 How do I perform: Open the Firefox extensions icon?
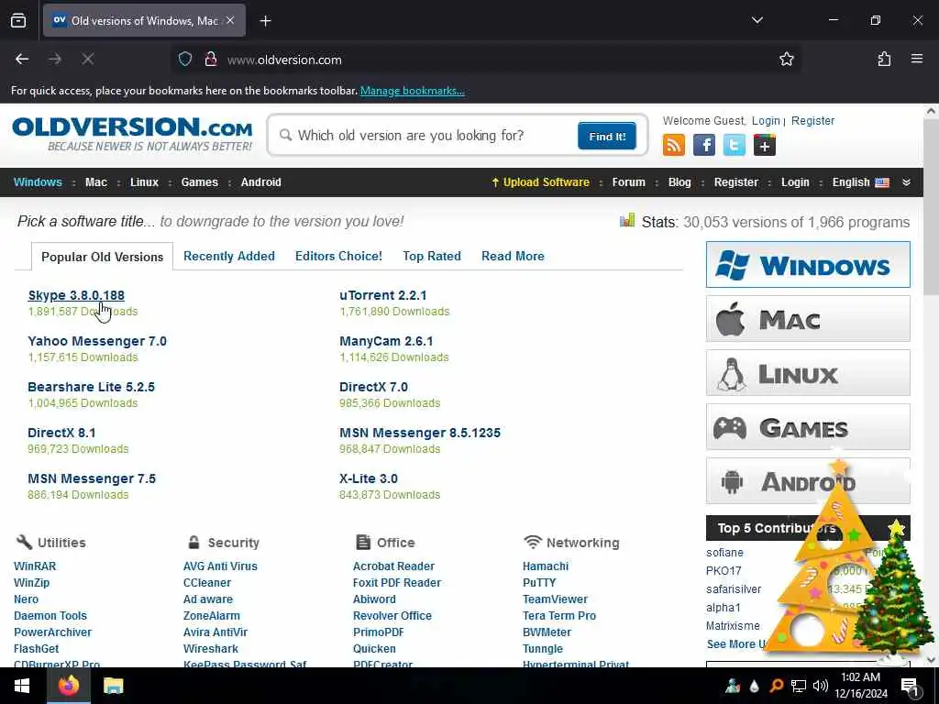tap(884, 59)
